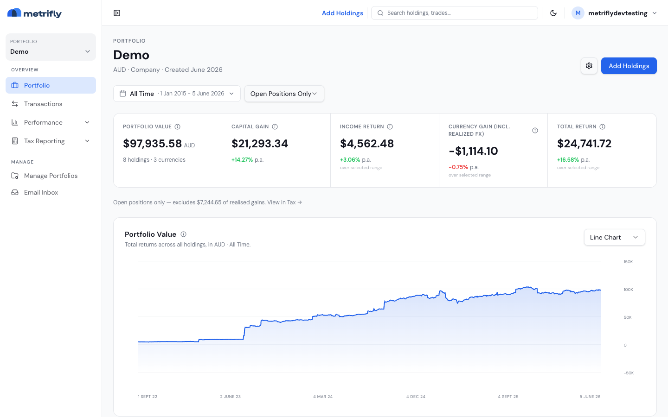Show info next to Portfolio Value chart title

pos(183,234)
